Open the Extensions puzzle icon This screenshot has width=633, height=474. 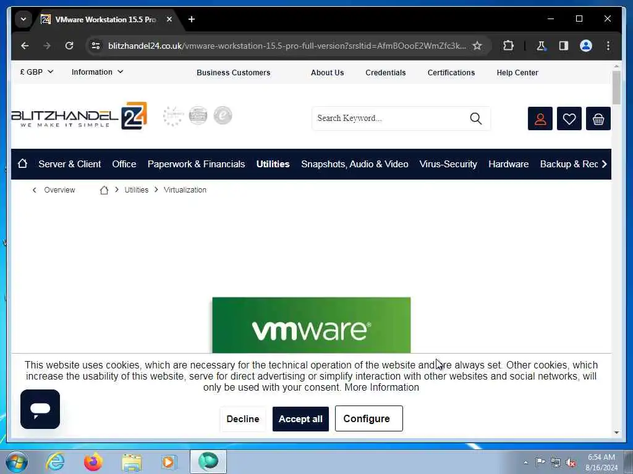click(x=508, y=46)
